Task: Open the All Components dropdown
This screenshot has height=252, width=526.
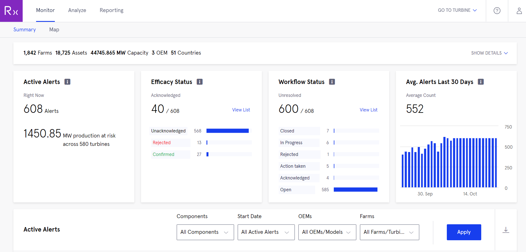Action: tap(205, 232)
